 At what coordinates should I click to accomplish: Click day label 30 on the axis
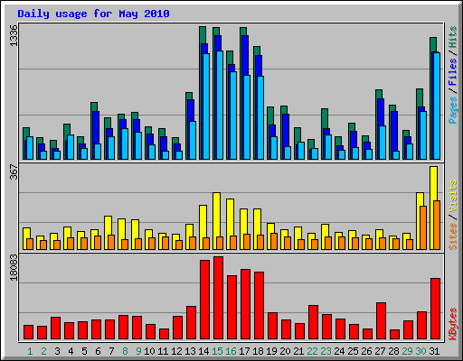(420, 351)
